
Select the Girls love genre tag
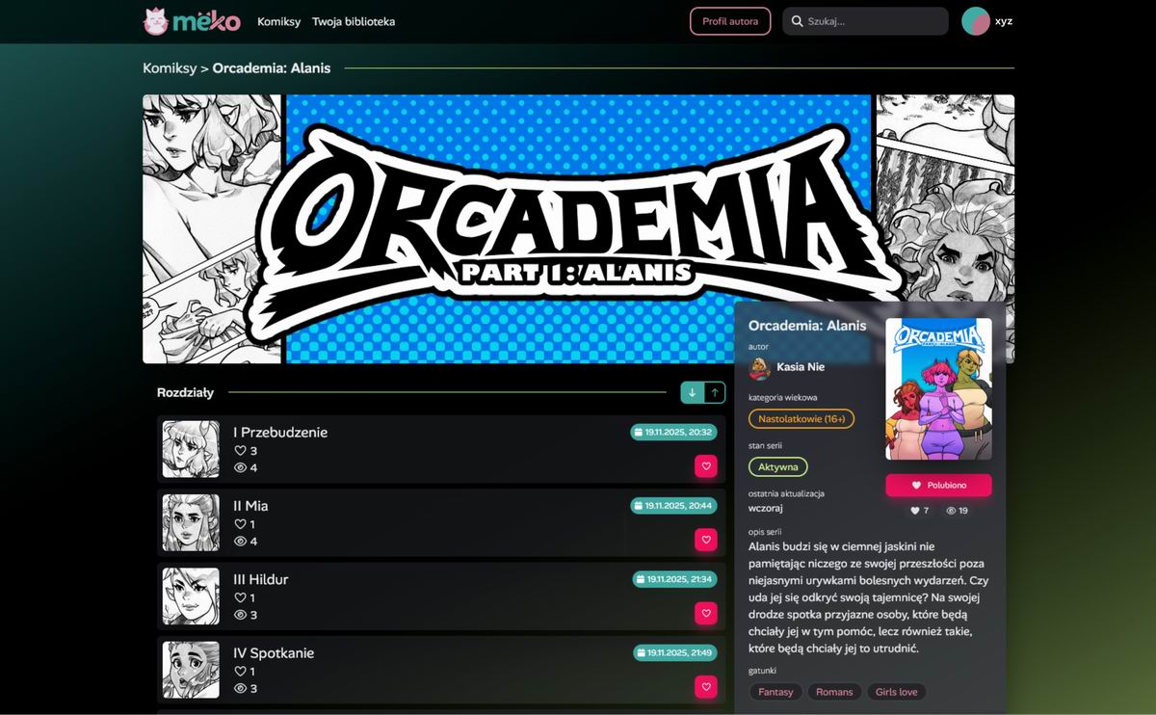click(896, 692)
